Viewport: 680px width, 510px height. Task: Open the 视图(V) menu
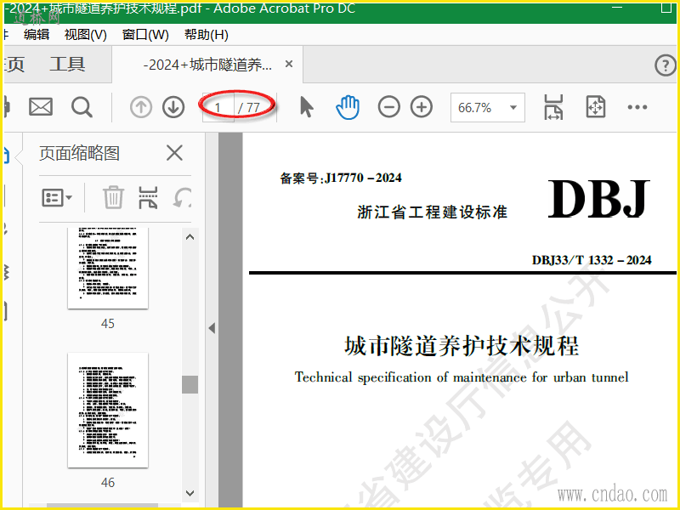(x=86, y=35)
